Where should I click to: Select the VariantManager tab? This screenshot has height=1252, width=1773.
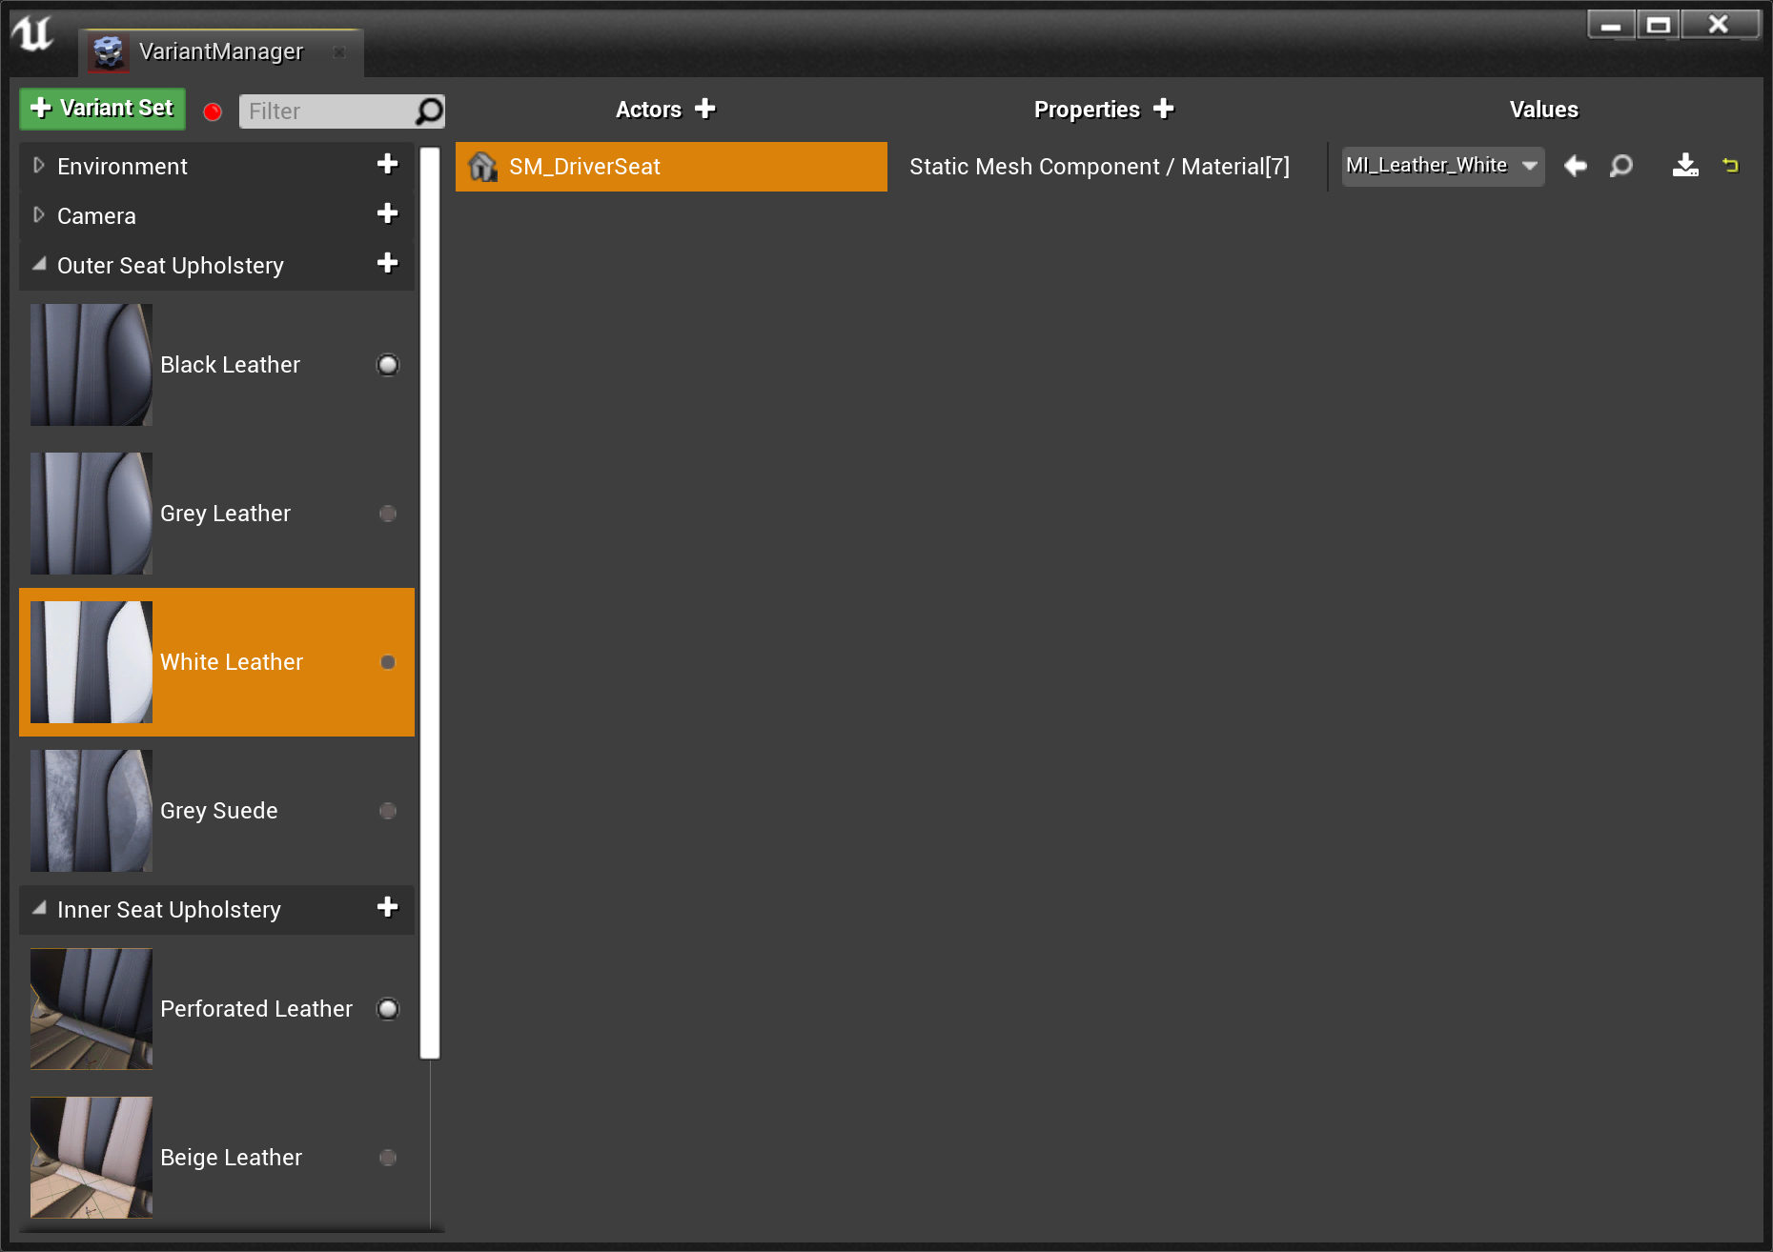pyautogui.click(x=221, y=51)
